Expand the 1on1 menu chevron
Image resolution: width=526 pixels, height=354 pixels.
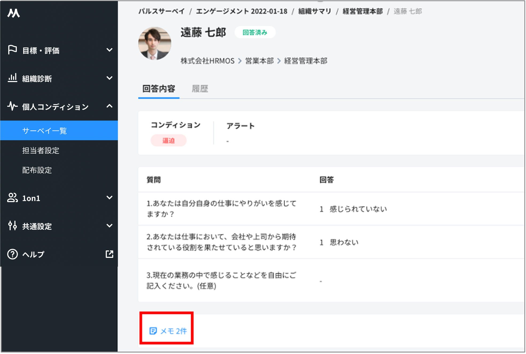coord(109,198)
